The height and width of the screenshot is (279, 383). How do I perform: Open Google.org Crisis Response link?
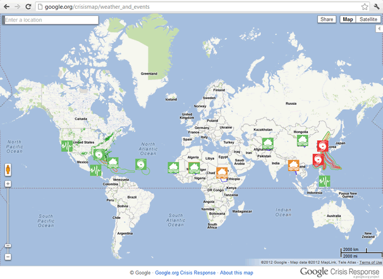point(185,273)
